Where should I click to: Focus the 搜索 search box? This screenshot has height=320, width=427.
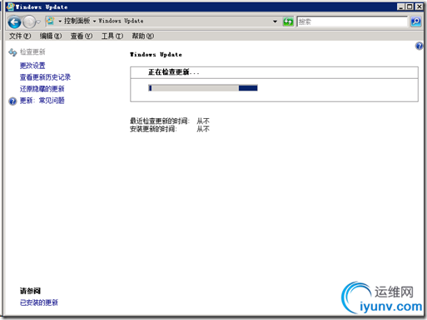[352, 22]
